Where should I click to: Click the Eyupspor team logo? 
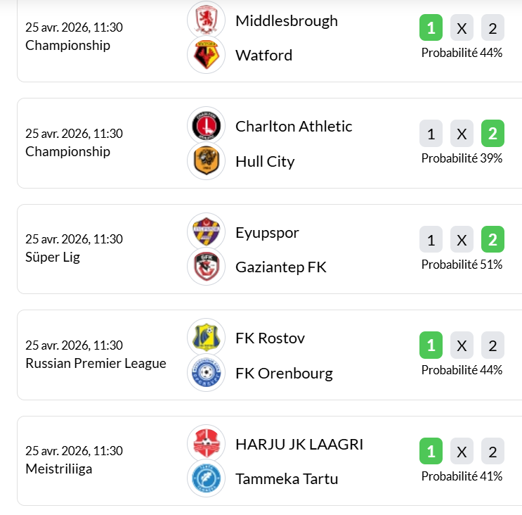click(206, 232)
